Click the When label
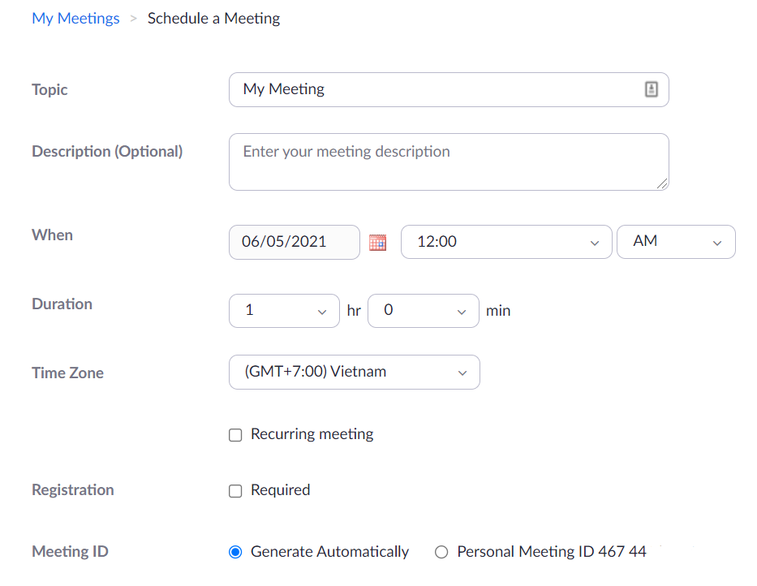This screenshot has height=586, width=757. click(x=52, y=235)
